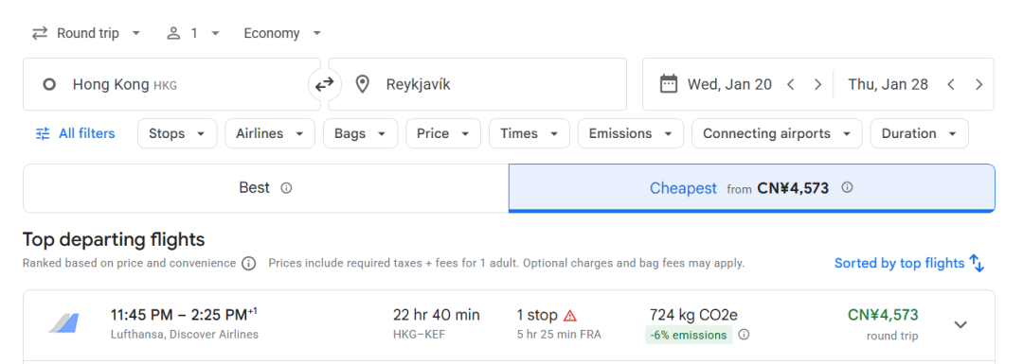Swap origin and destination airports
This screenshot has height=364, width=1023.
click(324, 84)
